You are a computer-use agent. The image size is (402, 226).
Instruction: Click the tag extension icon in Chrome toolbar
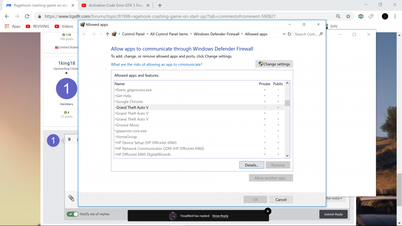click(x=371, y=16)
